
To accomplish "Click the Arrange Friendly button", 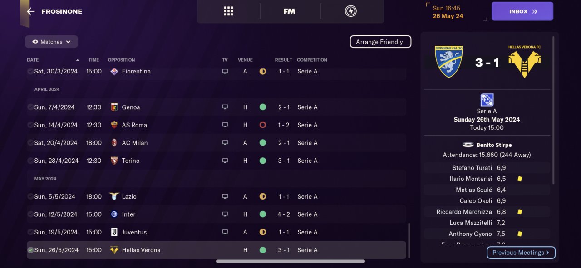I will [380, 42].
